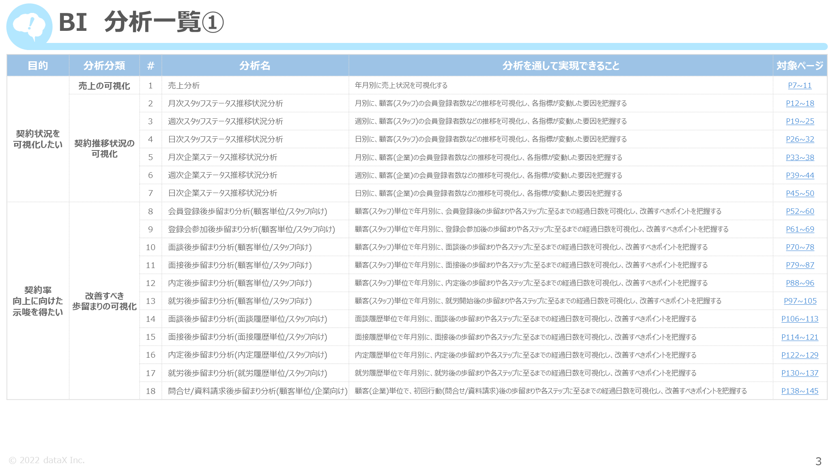Screen dimensions: 834x469
Task: Select 月次企業ステータス推移状況分析 row name
Action: click(x=223, y=158)
